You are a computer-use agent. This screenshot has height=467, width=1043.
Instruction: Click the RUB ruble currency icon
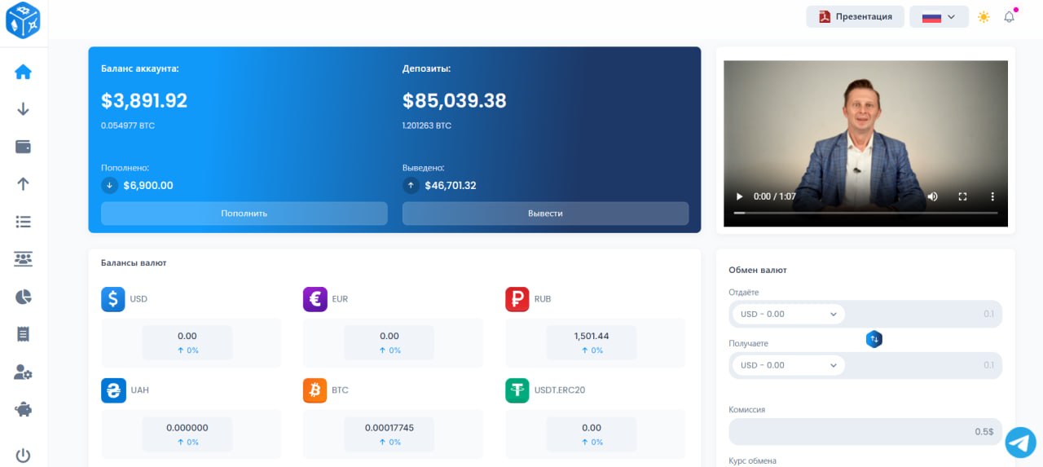(x=517, y=299)
